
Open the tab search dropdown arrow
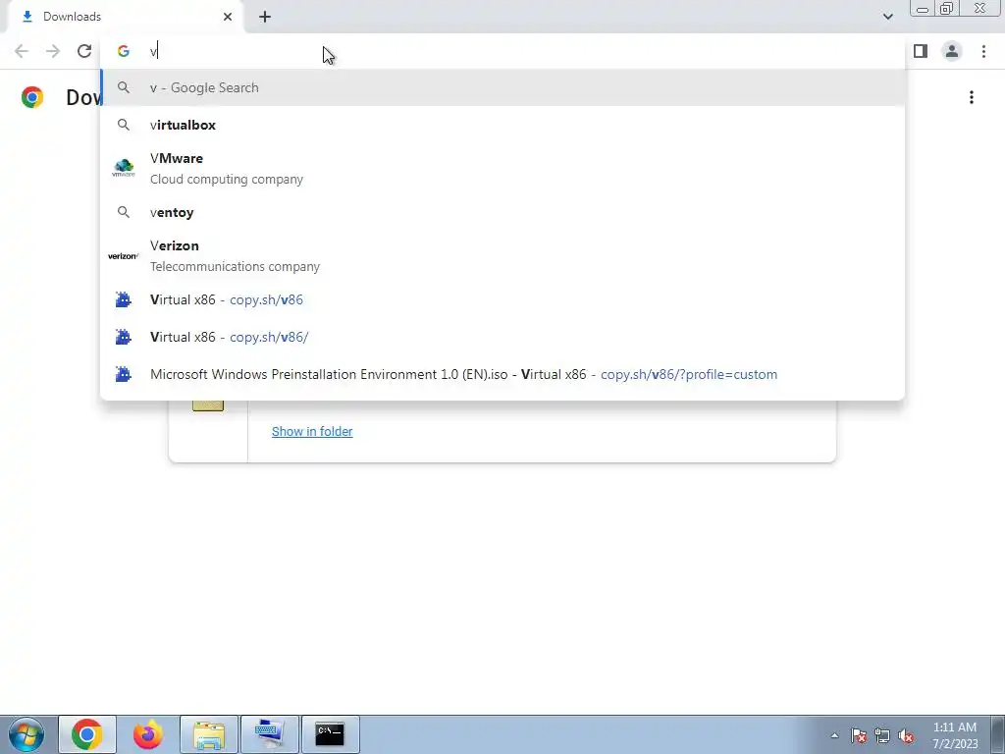pos(887,17)
